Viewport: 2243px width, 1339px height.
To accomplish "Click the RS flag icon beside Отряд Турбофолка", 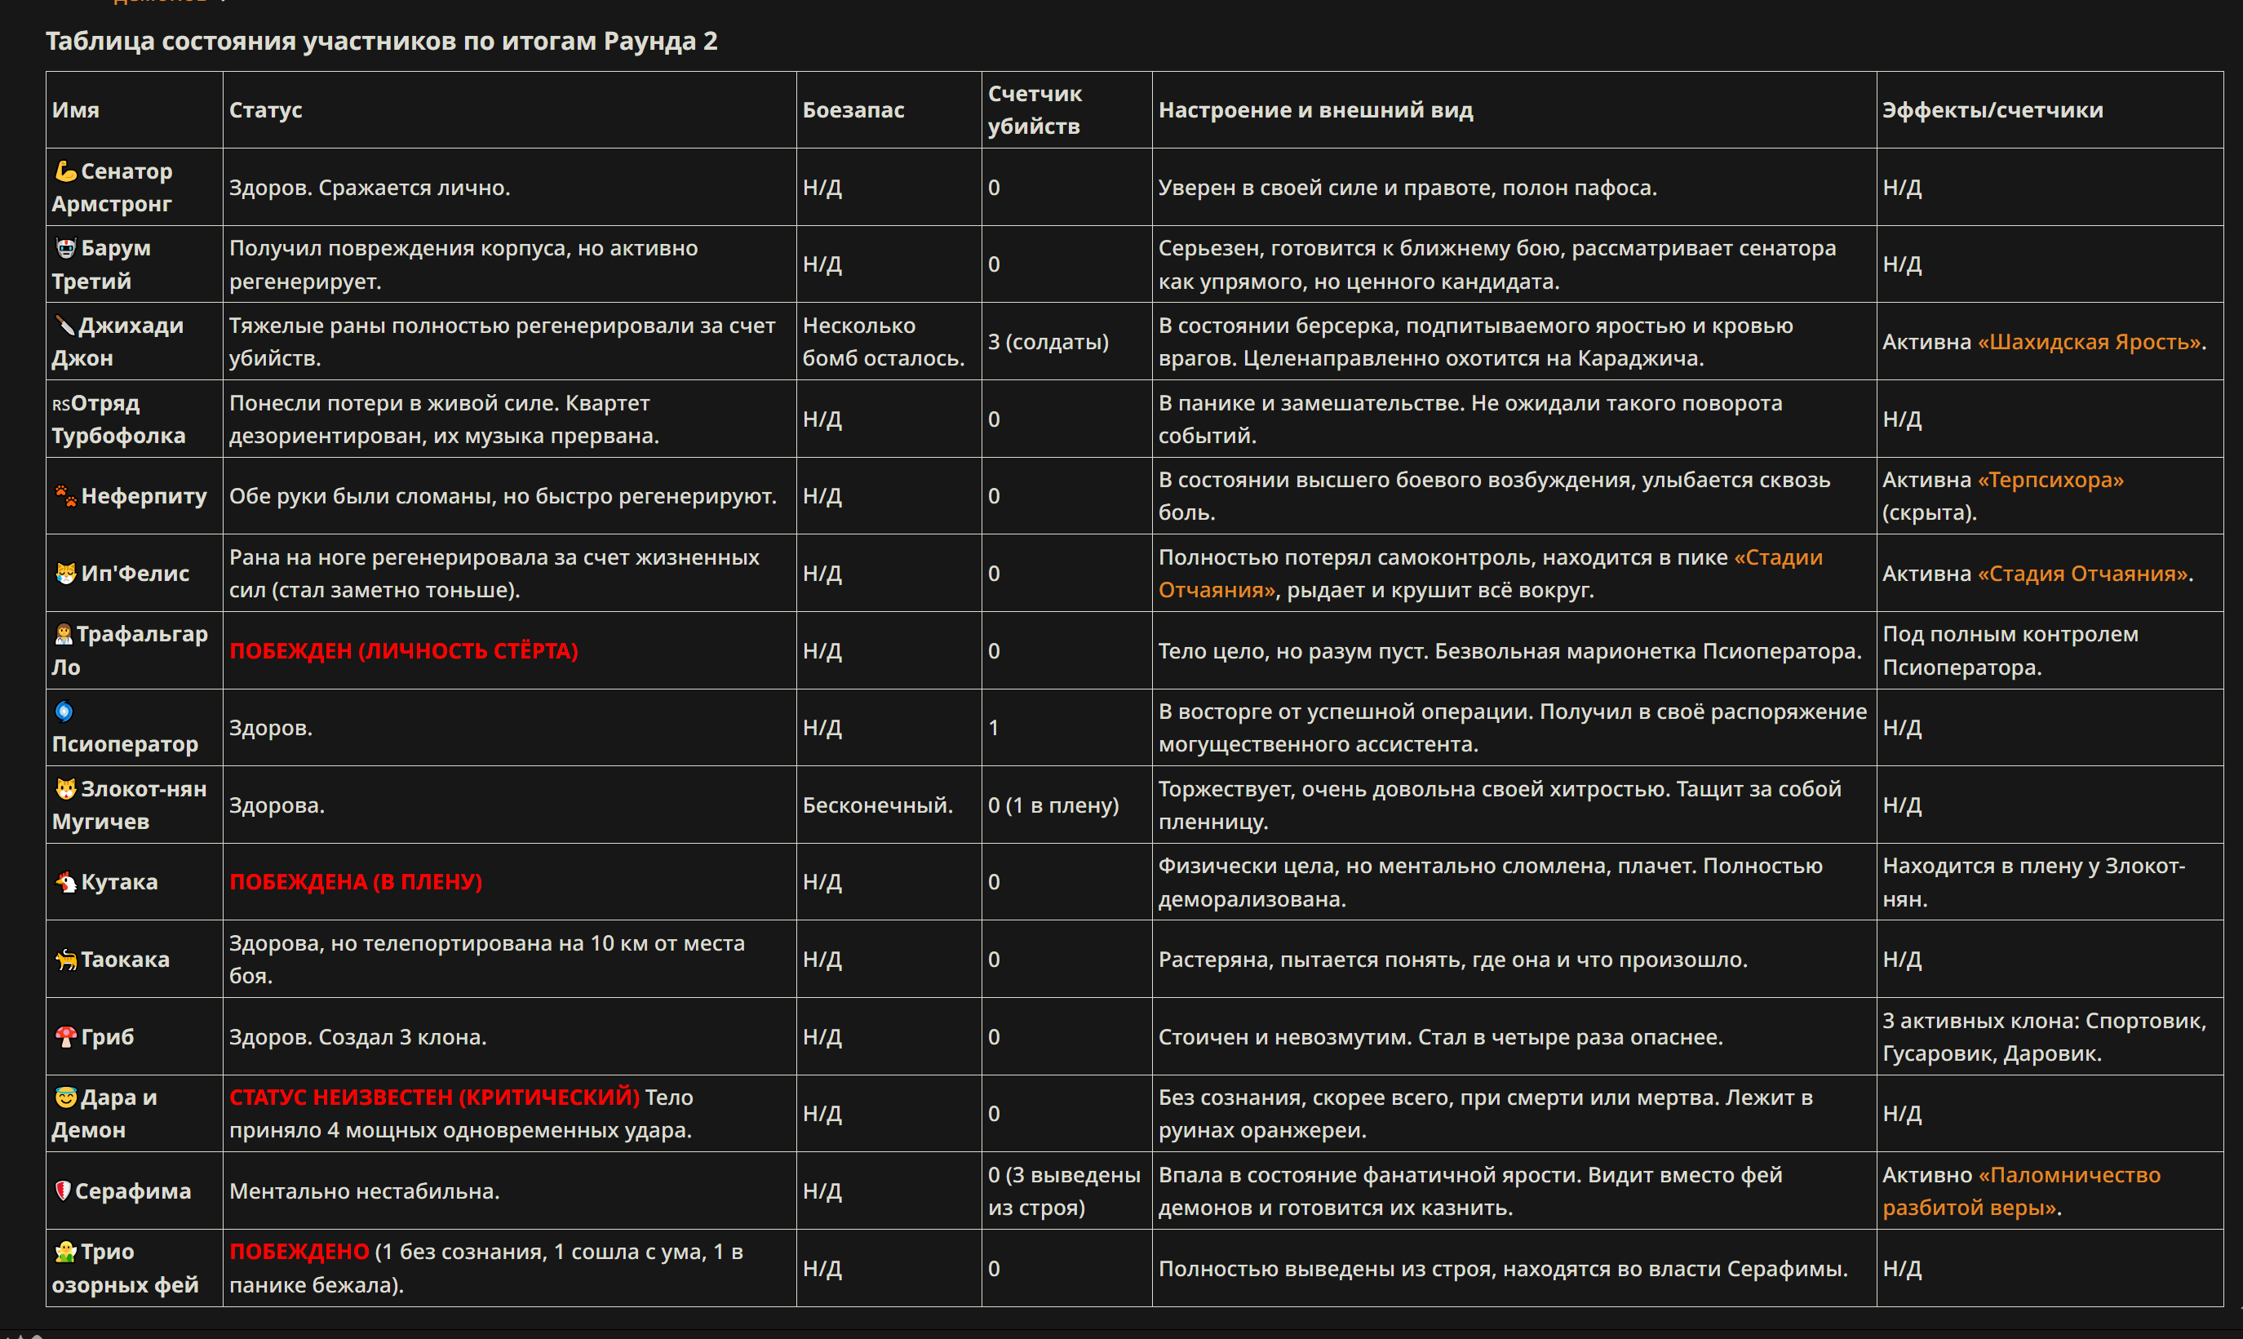I will coord(60,406).
